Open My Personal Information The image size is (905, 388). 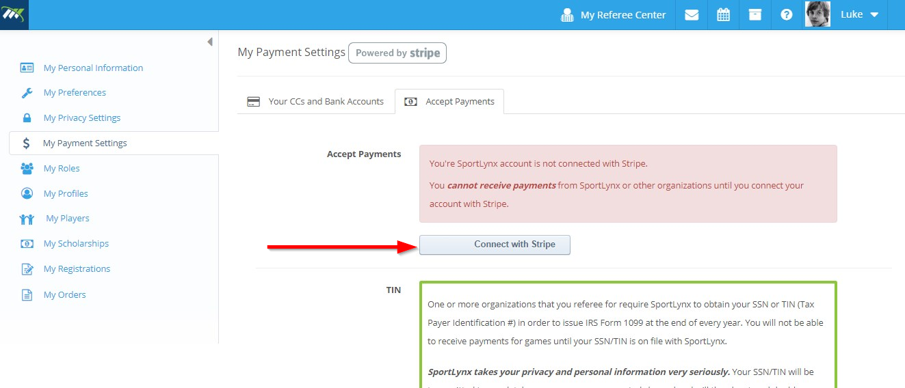pos(93,68)
